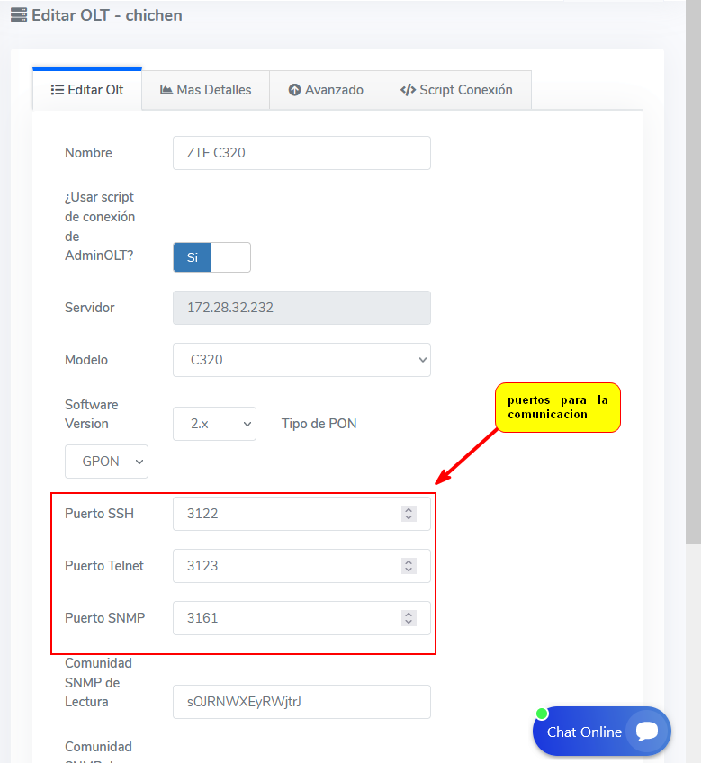Toggle the AdminOLT connection script switch
The width and height of the screenshot is (701, 763).
211,257
